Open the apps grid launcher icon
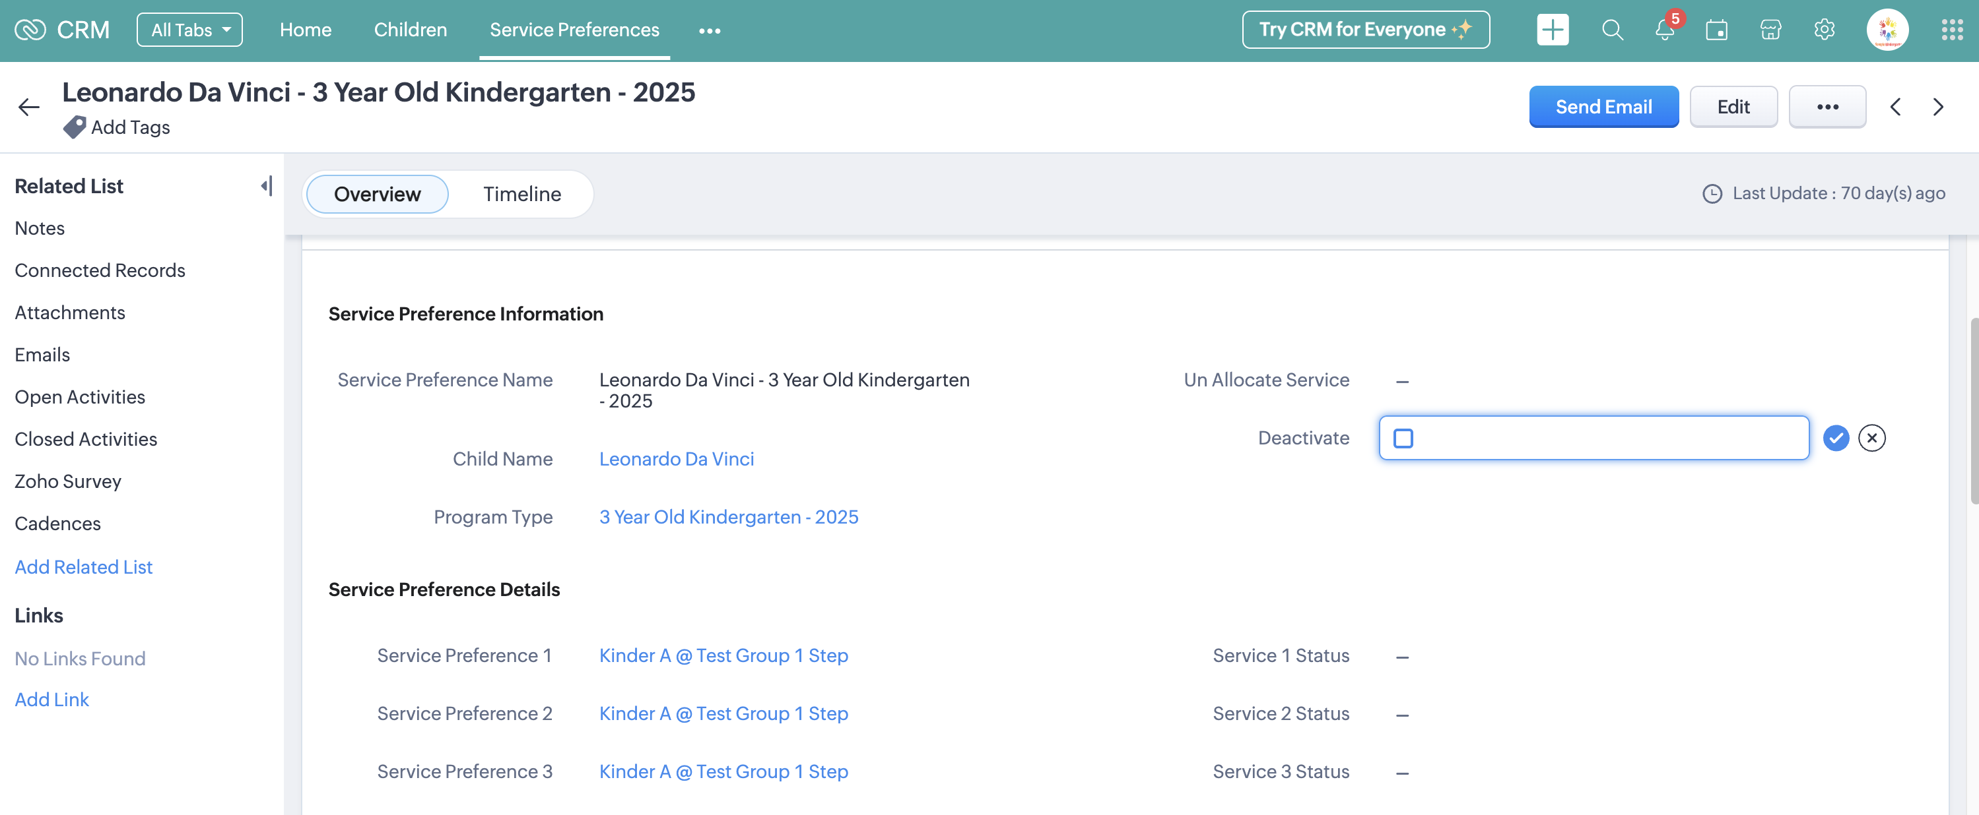The image size is (1979, 815). [1951, 30]
